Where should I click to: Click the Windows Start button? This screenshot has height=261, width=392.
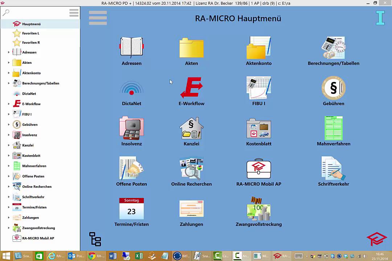[x=6, y=256]
